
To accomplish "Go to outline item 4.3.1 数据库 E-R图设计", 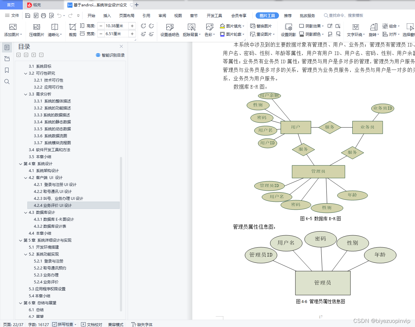I will [54, 219].
